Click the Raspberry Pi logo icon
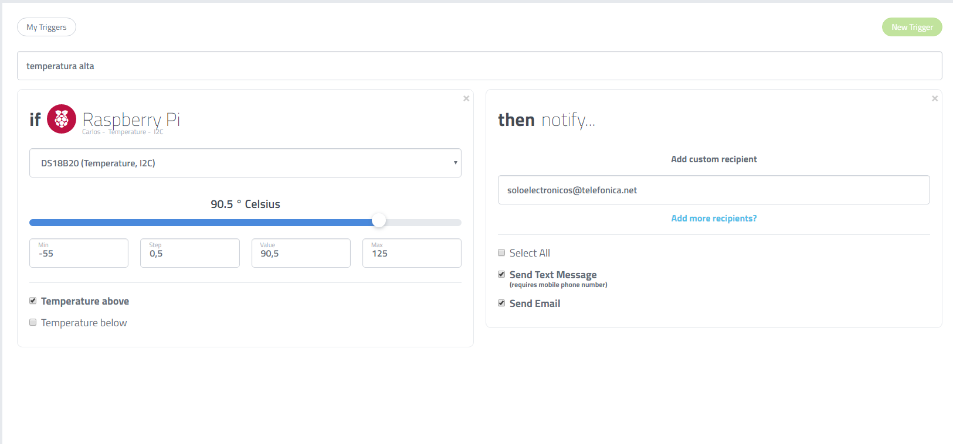Image resolution: width=953 pixels, height=444 pixels. click(62, 119)
